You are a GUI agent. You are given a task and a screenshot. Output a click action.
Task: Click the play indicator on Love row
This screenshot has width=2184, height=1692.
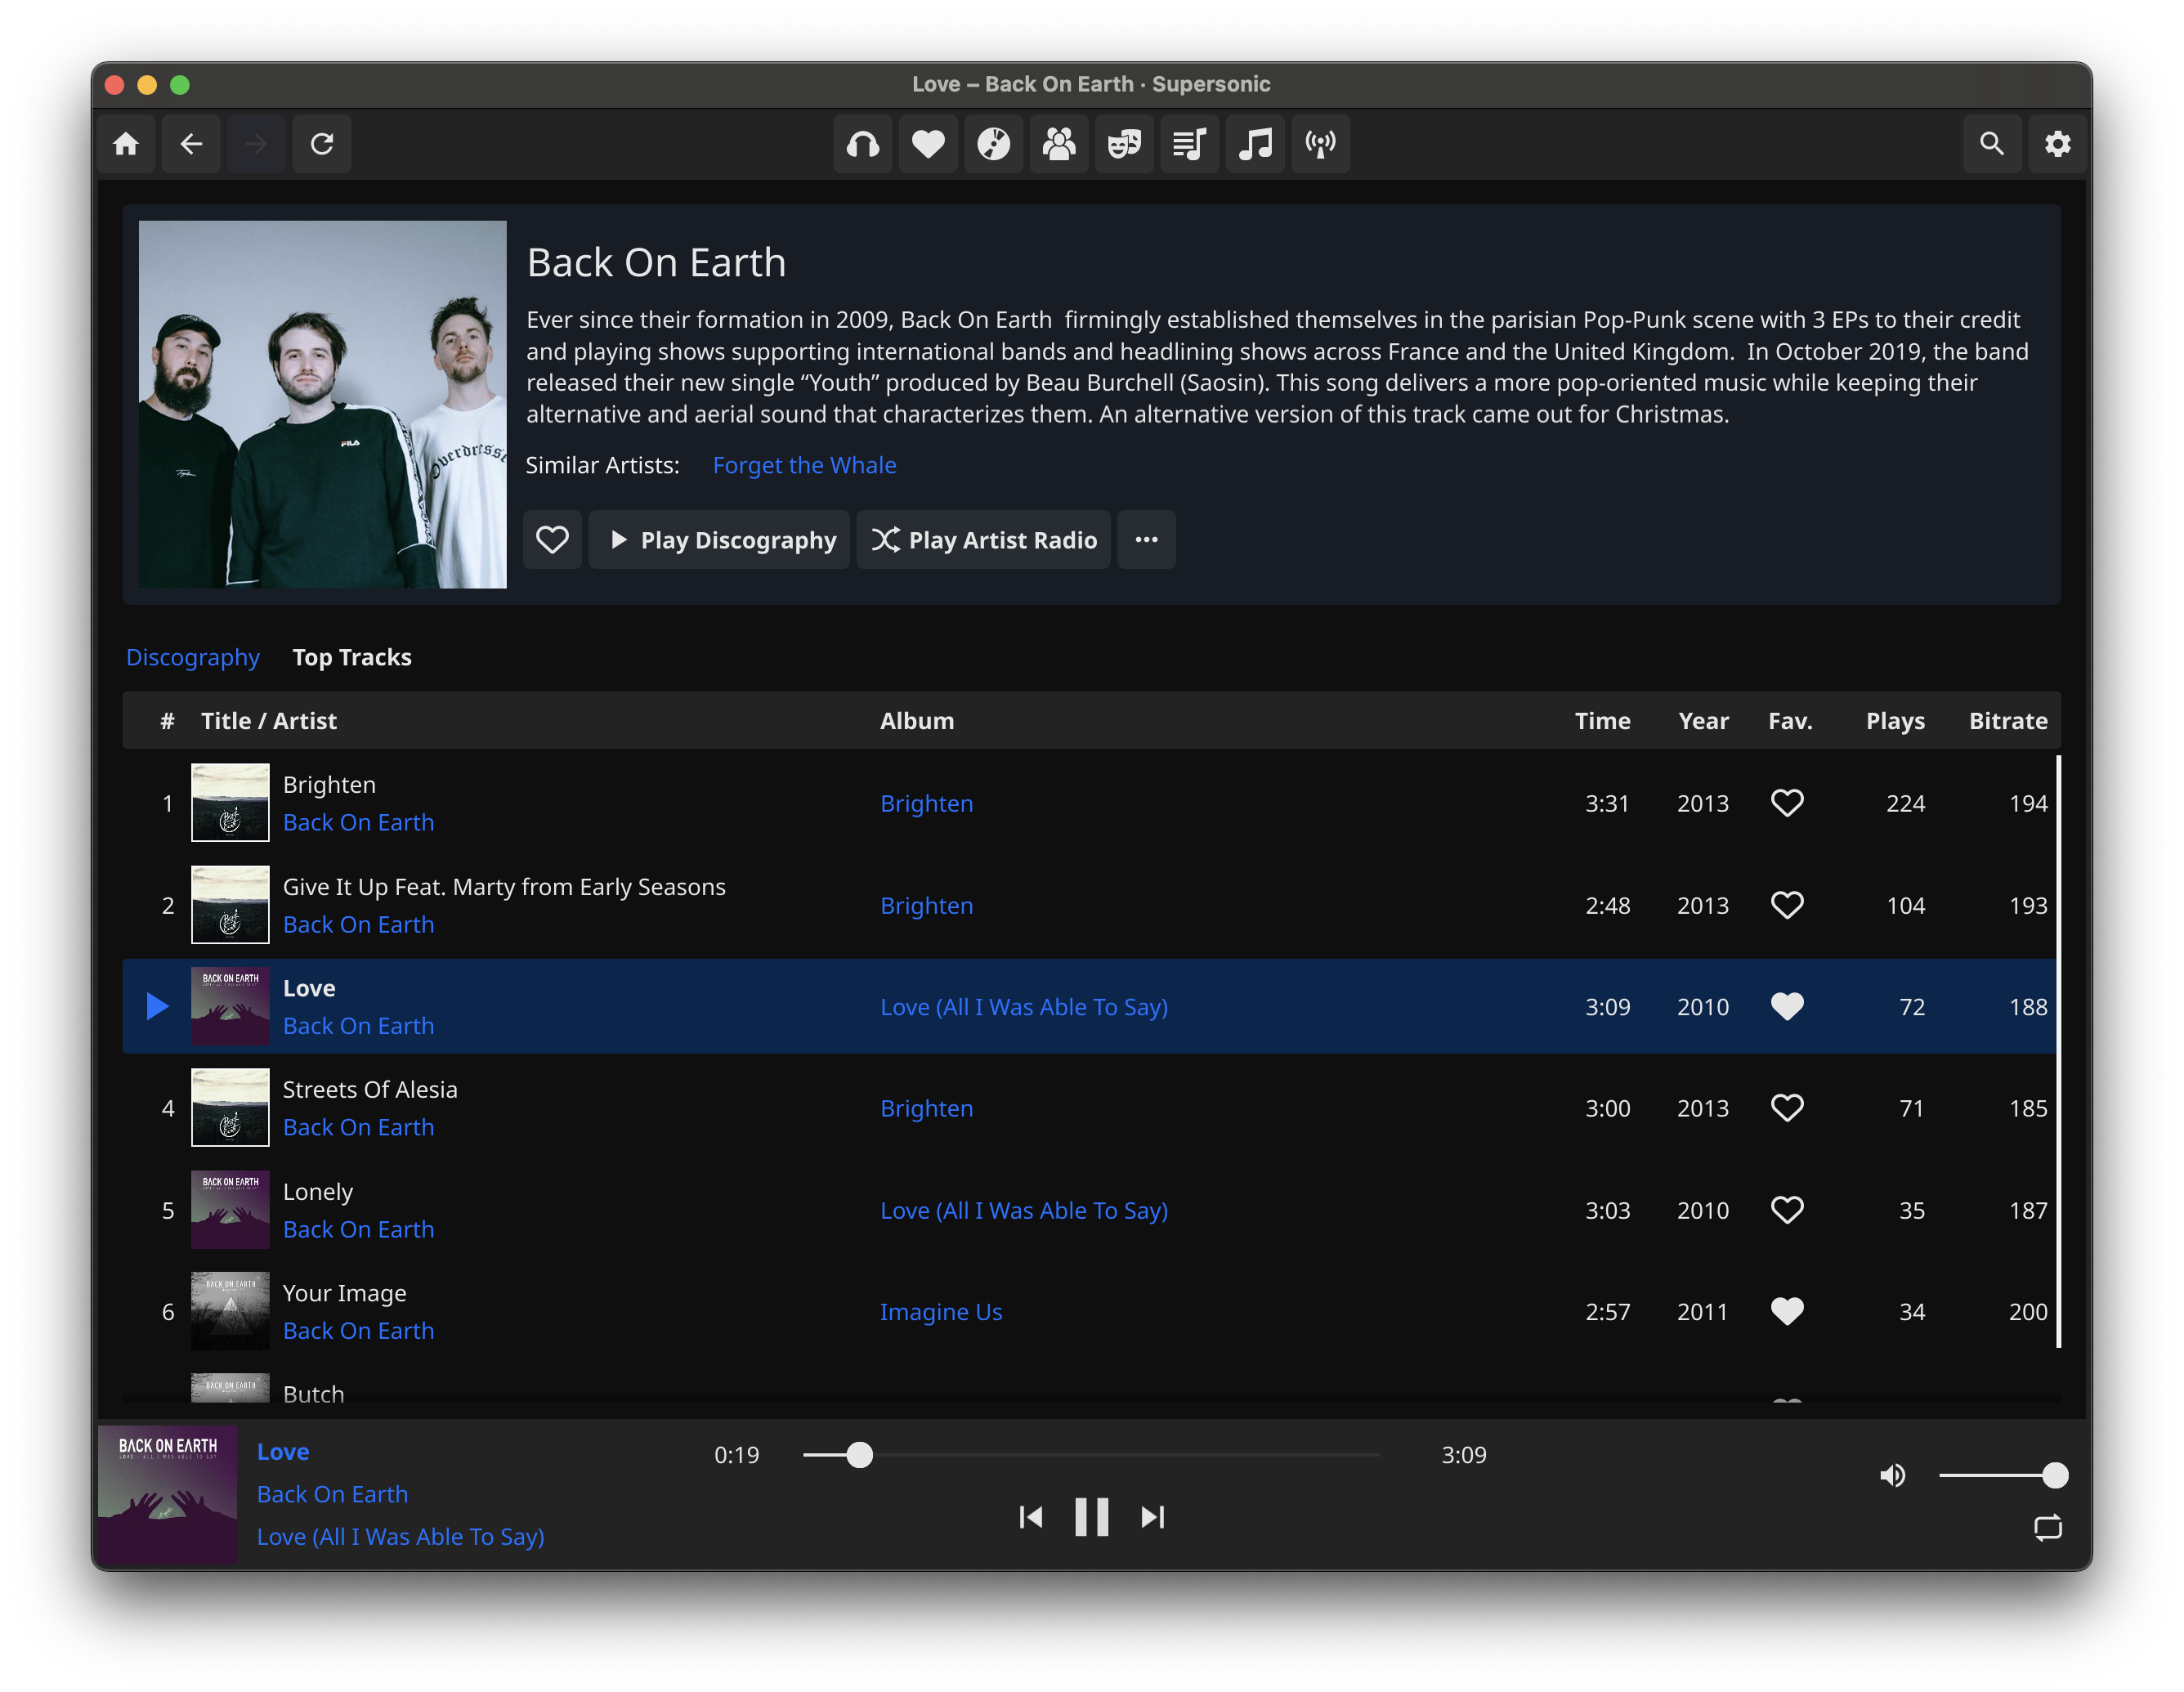point(156,1006)
